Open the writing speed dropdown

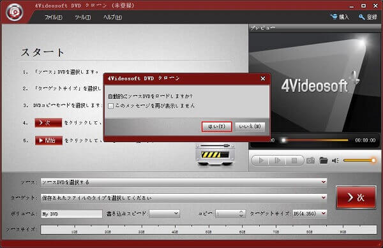(x=165, y=214)
